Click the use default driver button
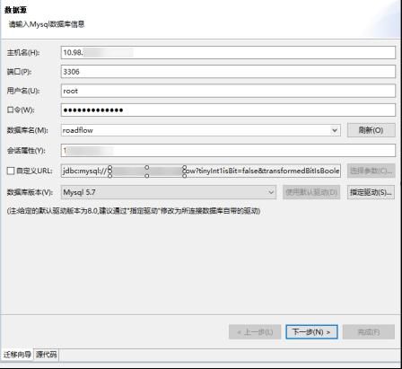Screen dimensions: 402x369 (x=311, y=192)
